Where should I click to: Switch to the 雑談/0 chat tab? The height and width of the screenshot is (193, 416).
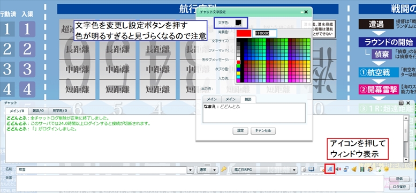(38, 110)
